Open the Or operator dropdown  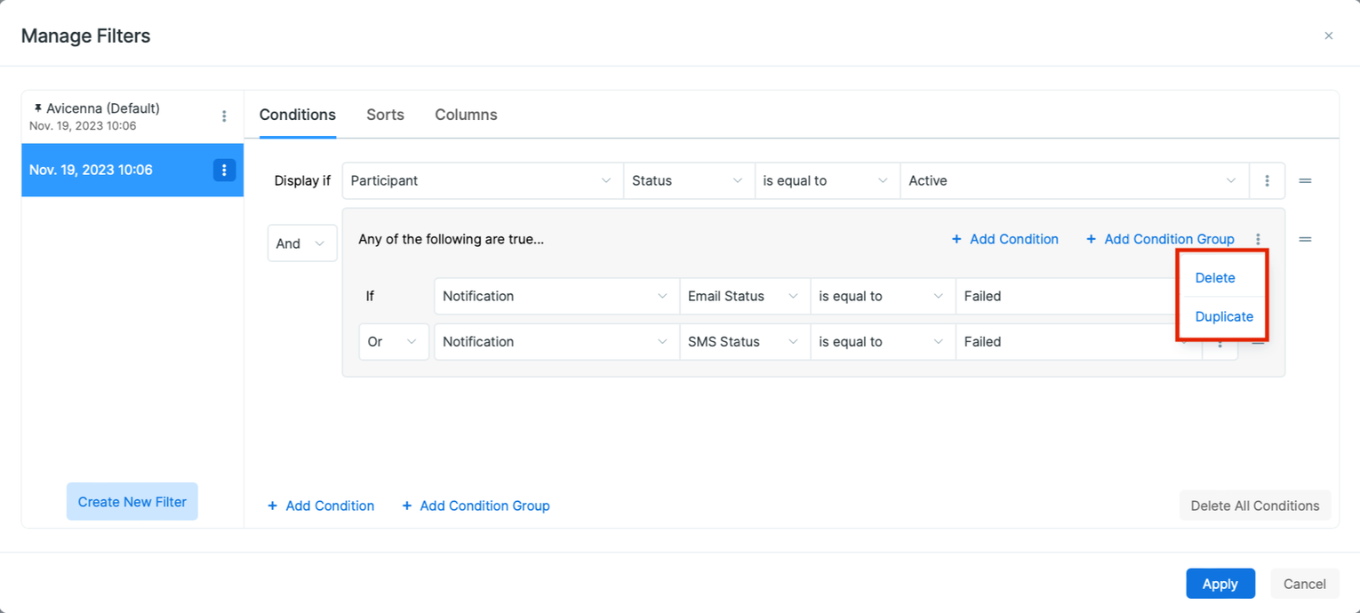pos(394,341)
